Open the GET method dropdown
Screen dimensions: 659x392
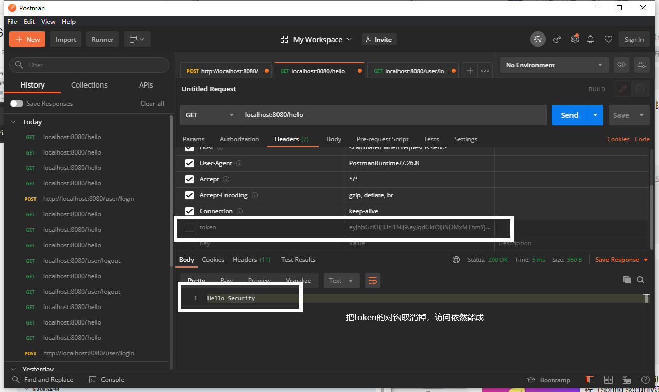tap(210, 115)
